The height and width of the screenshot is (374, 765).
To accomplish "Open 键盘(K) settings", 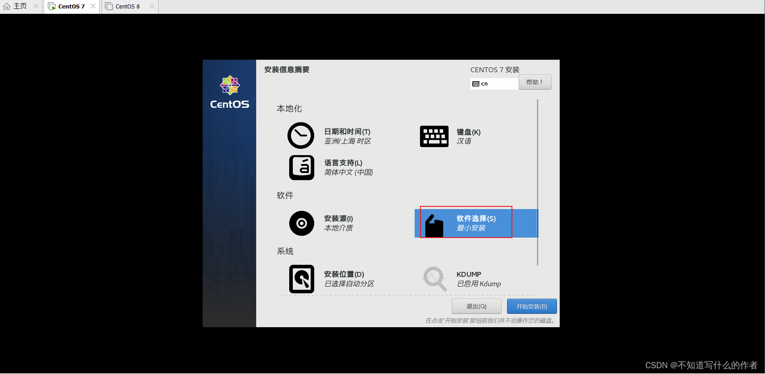I will (x=469, y=132).
